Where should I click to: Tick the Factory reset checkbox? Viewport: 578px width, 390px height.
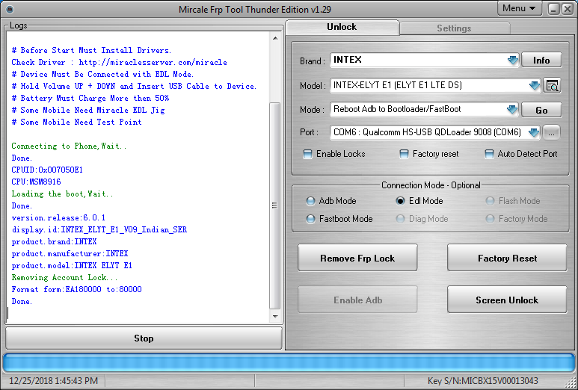click(404, 154)
